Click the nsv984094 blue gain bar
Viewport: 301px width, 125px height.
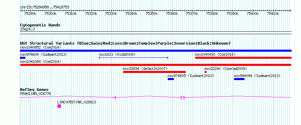239,79
